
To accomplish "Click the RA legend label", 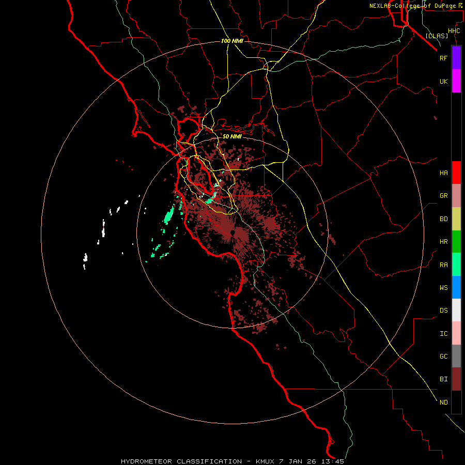I will (443, 265).
